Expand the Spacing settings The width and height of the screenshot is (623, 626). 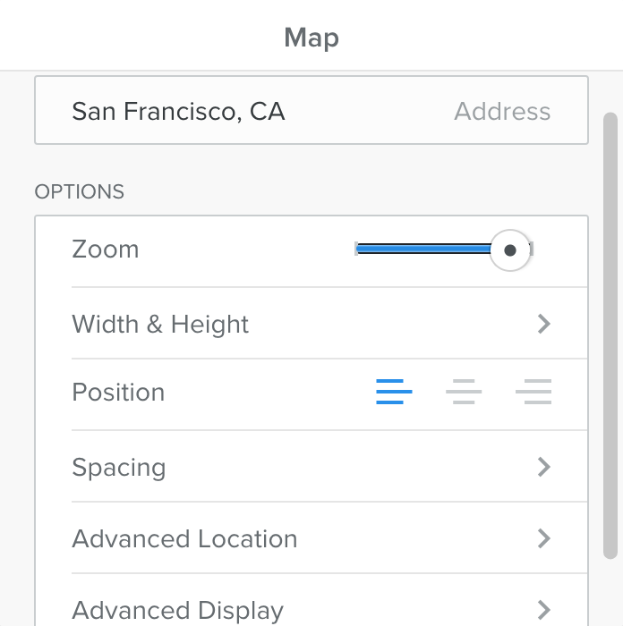[x=119, y=467]
